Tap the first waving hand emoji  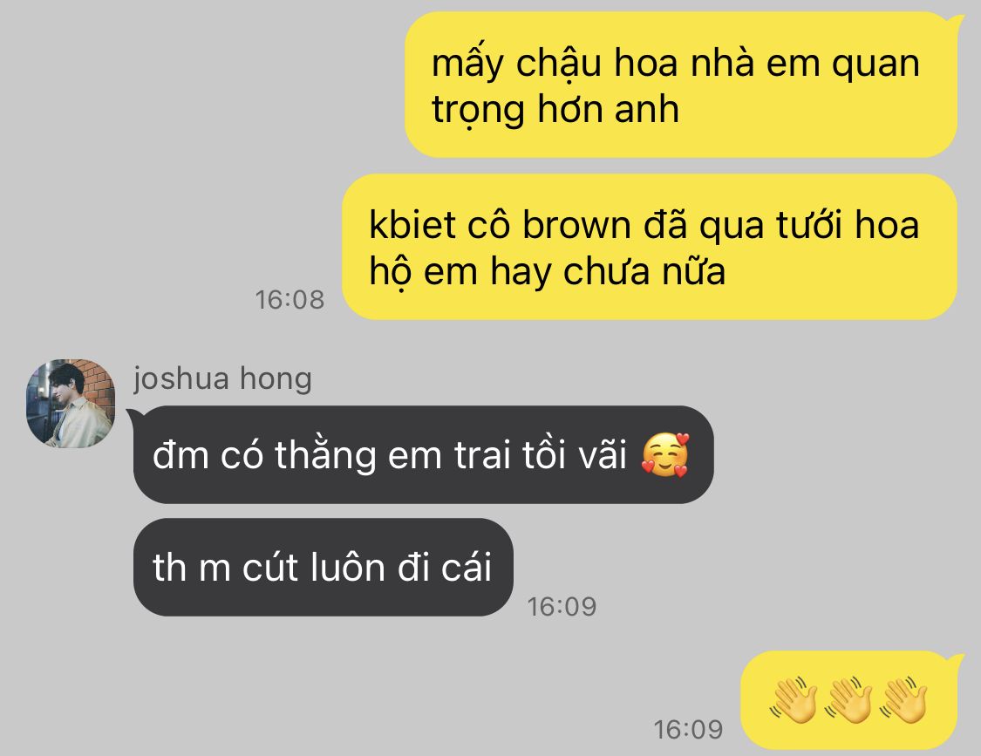[794, 699]
